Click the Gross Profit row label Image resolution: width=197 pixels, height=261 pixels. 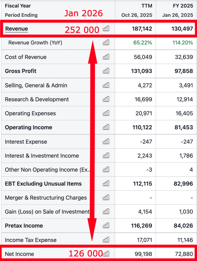coord(21,71)
